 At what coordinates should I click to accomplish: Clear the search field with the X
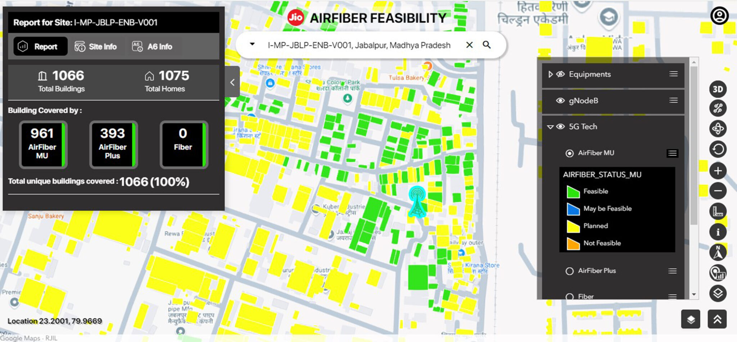[469, 45]
